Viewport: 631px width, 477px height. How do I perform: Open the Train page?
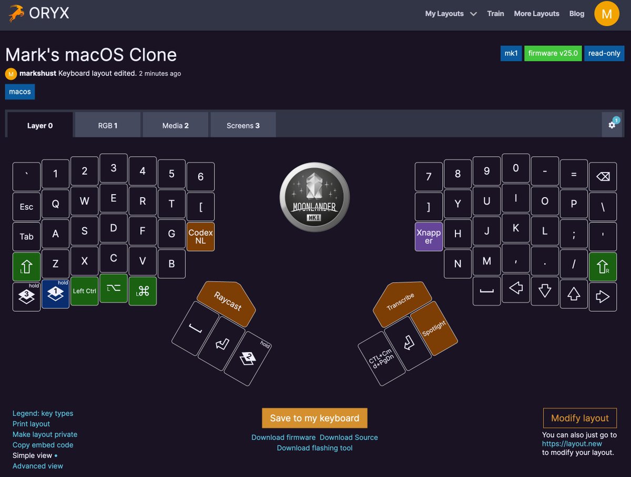tap(495, 14)
